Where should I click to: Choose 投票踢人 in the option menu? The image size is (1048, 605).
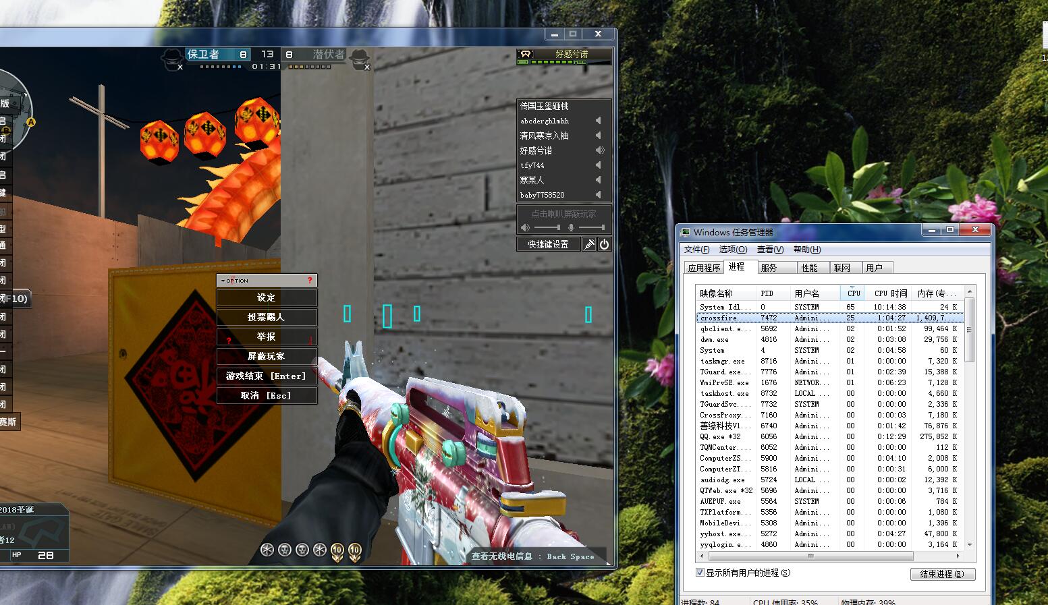click(267, 317)
